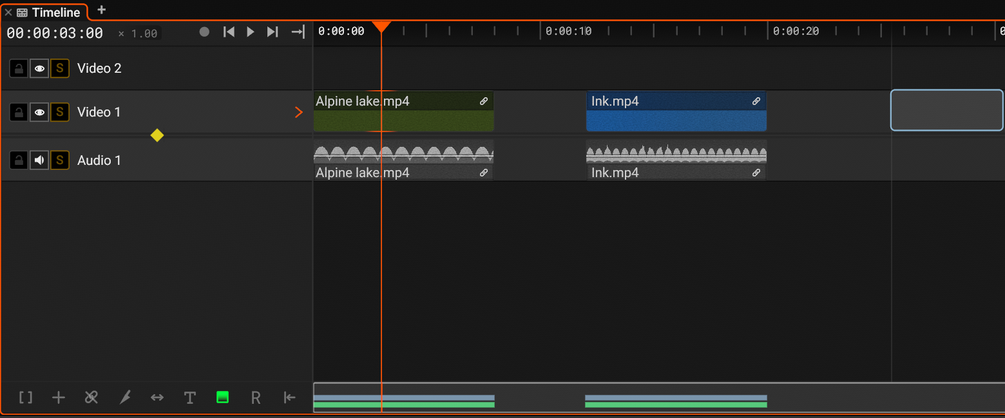Solo the Audio 1 track
This screenshot has height=418, width=1005.
60,160
